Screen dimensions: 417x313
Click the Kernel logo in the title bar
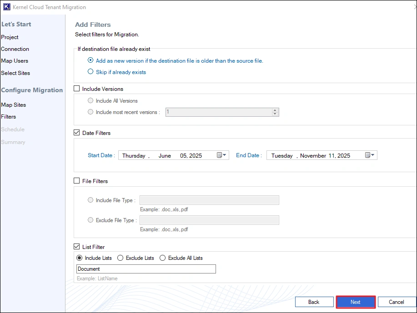click(5, 7)
